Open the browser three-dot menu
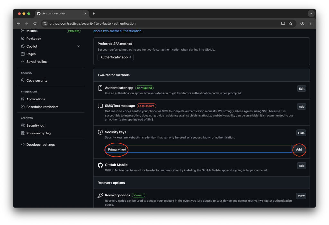Image resolution: width=329 pixels, height=225 pixels. (311, 23)
